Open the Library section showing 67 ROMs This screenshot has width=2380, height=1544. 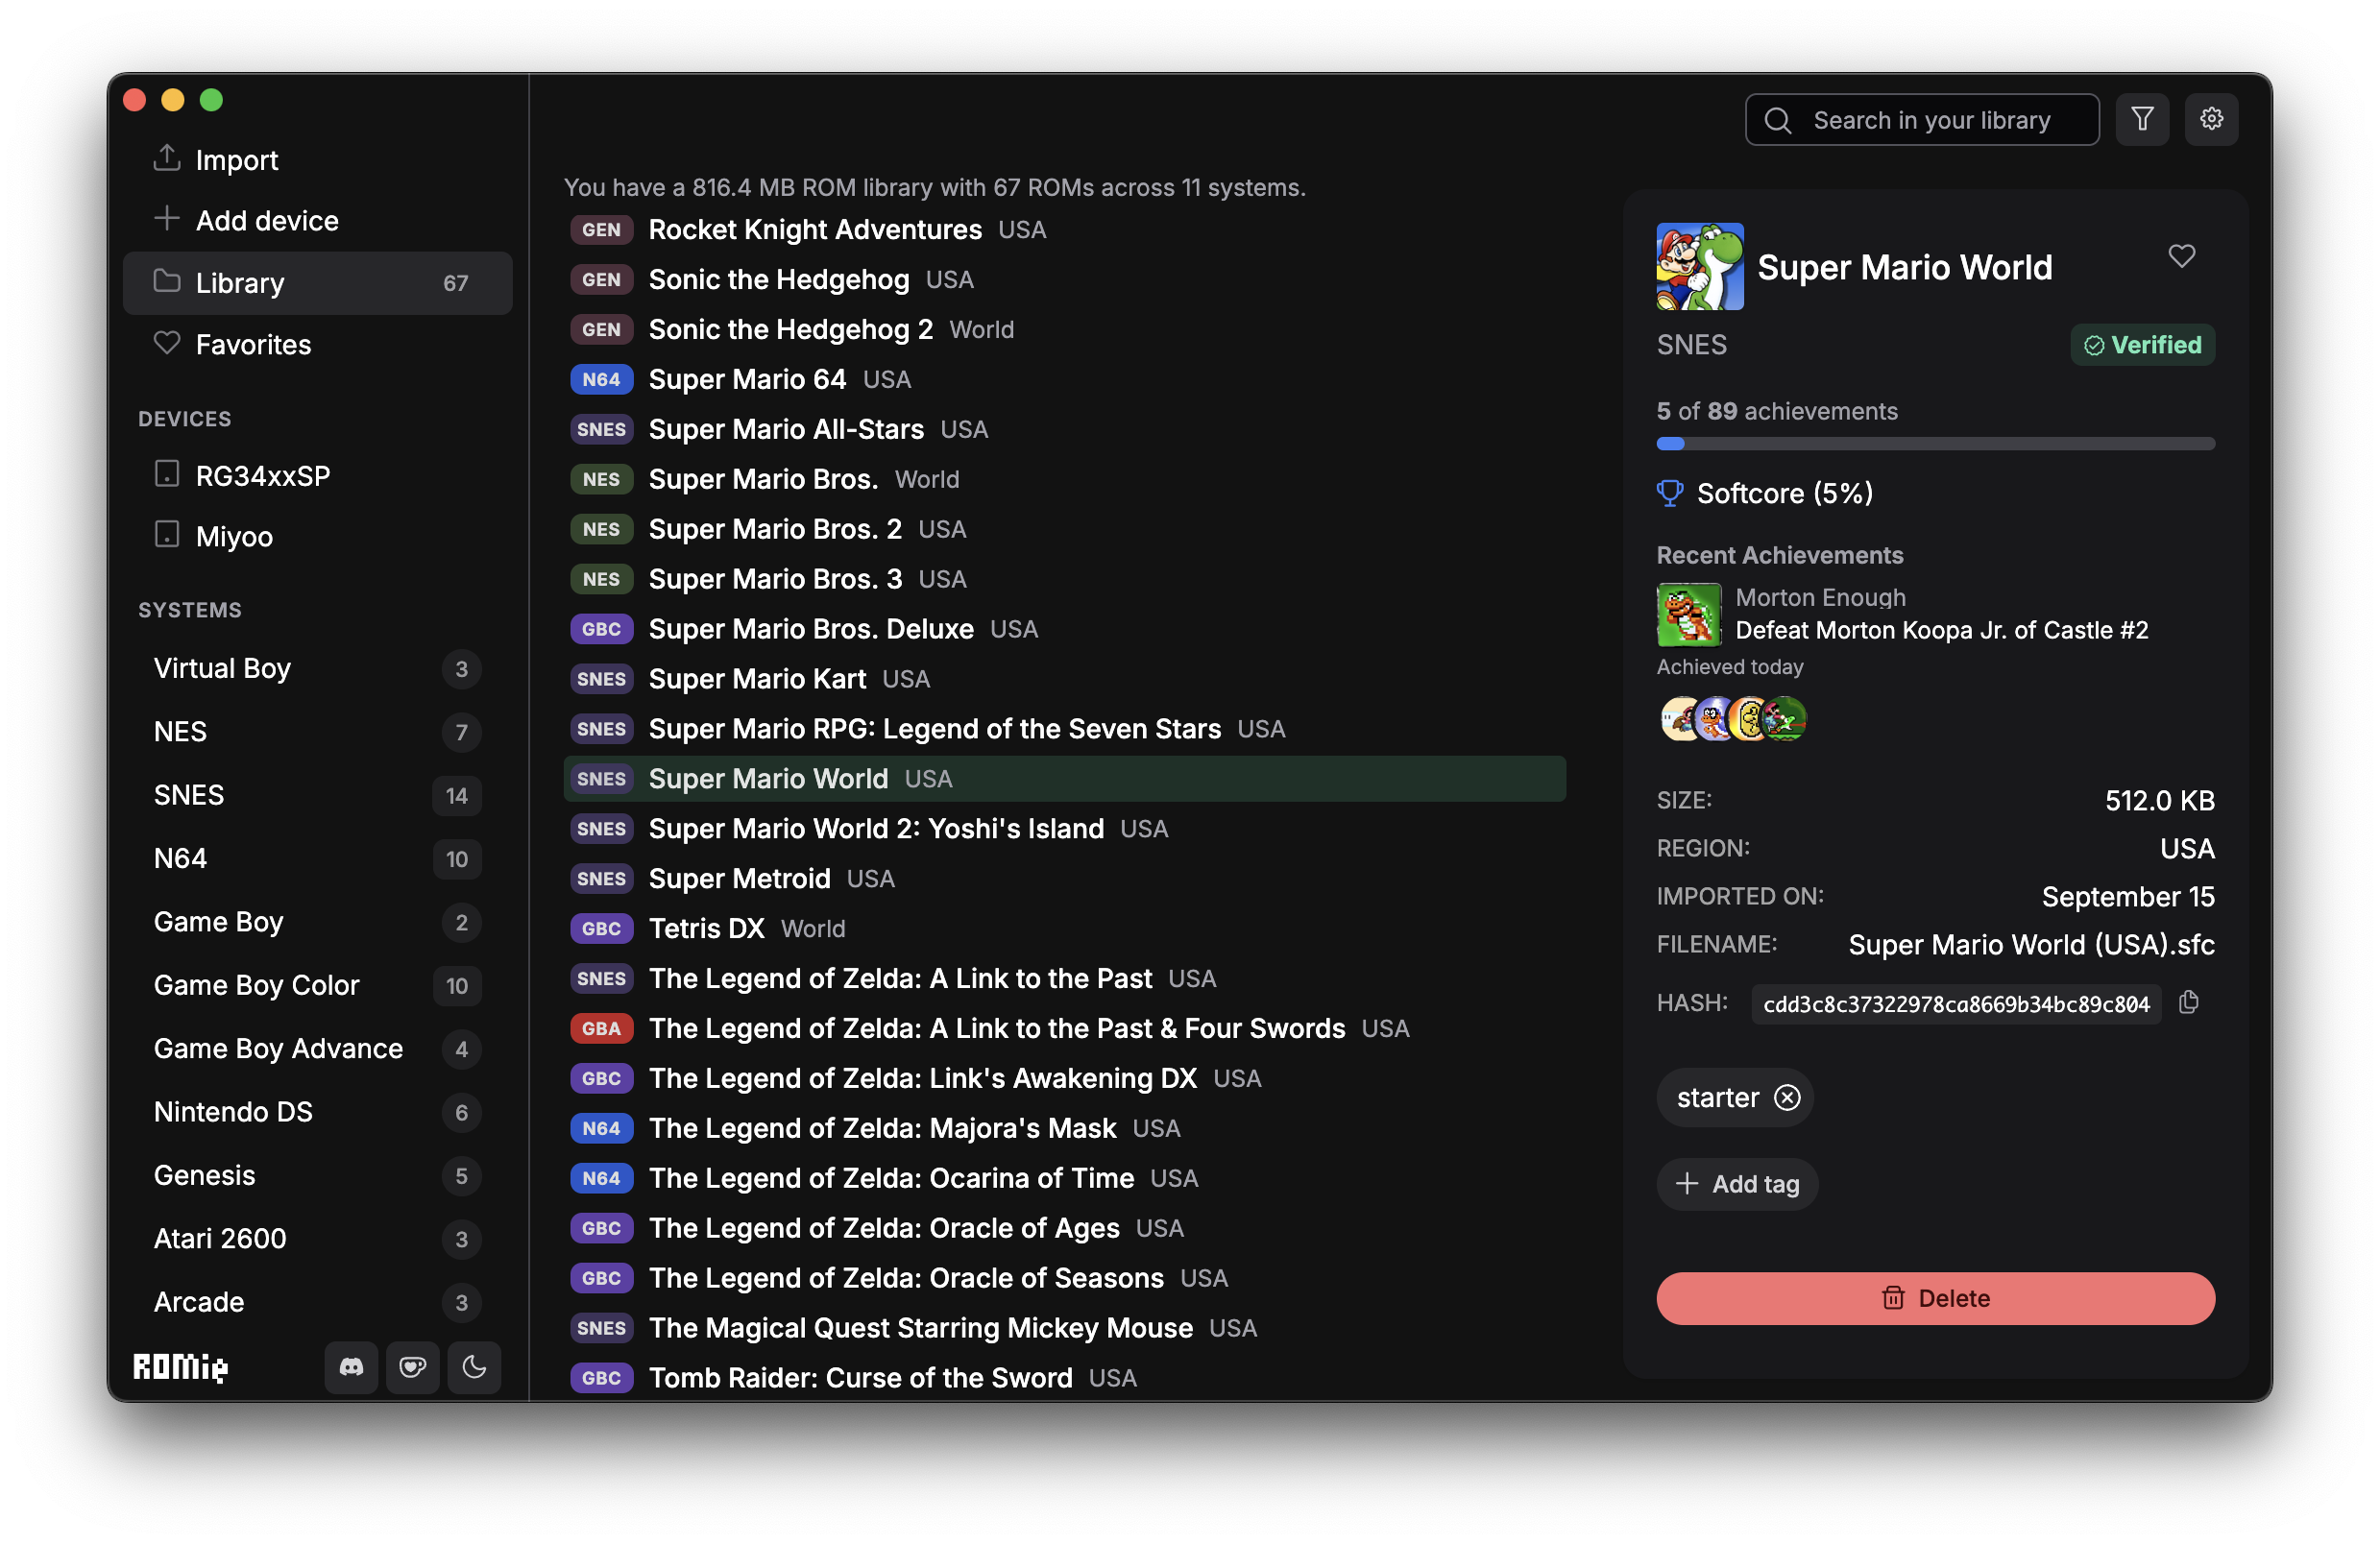(239, 283)
